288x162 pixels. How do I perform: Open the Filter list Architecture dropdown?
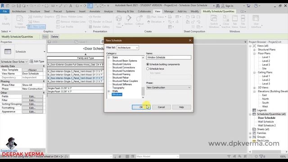pyautogui.click(x=128, y=48)
